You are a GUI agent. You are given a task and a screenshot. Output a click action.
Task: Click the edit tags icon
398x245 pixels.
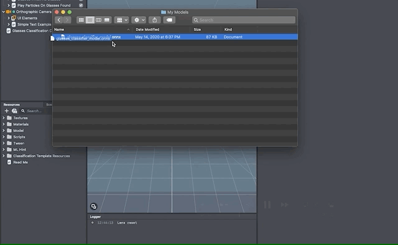(169, 20)
